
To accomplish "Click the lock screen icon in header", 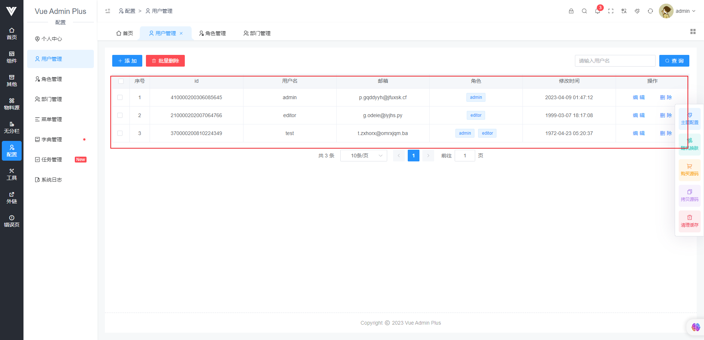I will [571, 11].
